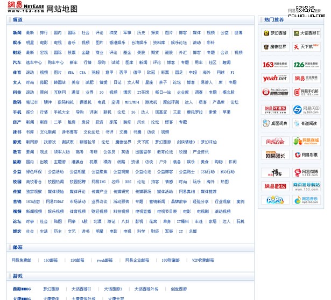This screenshot has width=331, height=300.
Task: Open the 新闻 channel category link
Action: (17, 33)
